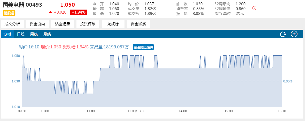
Task: Click the 均价 value 1.037
Action: tap(149, 4)
